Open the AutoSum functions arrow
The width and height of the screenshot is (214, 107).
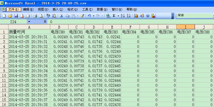click(x=118, y=16)
